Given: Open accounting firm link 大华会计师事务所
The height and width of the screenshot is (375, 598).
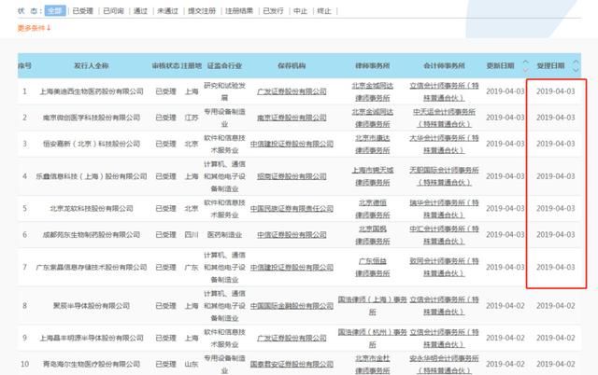Looking at the screenshot, I should 444,144.
